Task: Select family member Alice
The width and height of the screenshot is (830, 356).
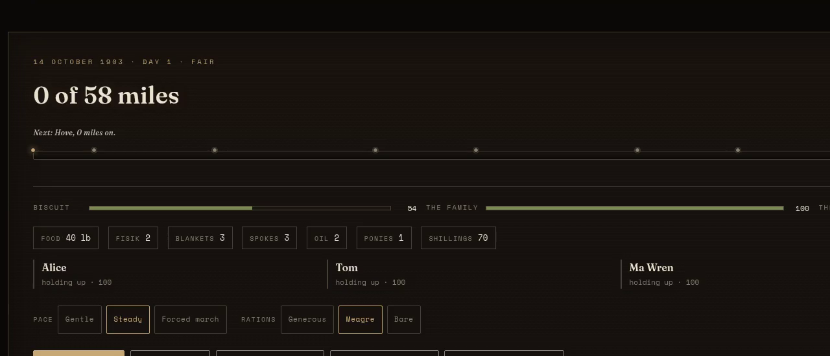Action: pyautogui.click(x=54, y=267)
